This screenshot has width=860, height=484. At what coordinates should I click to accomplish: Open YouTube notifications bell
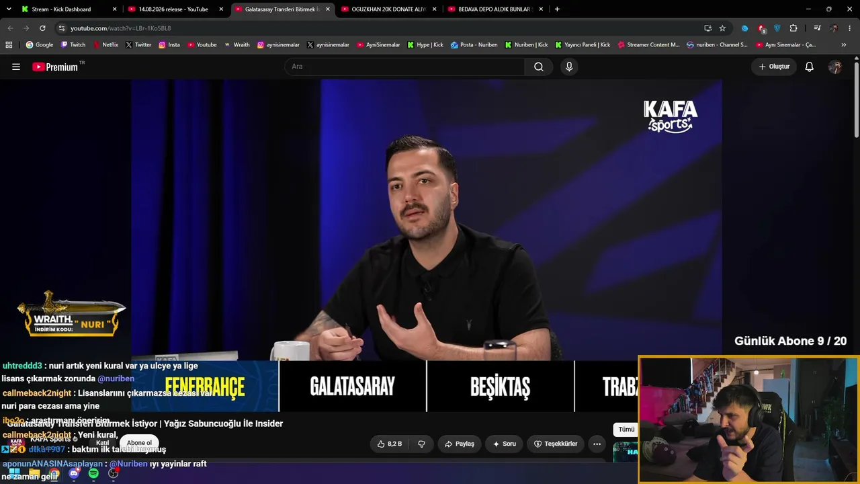pyautogui.click(x=810, y=67)
